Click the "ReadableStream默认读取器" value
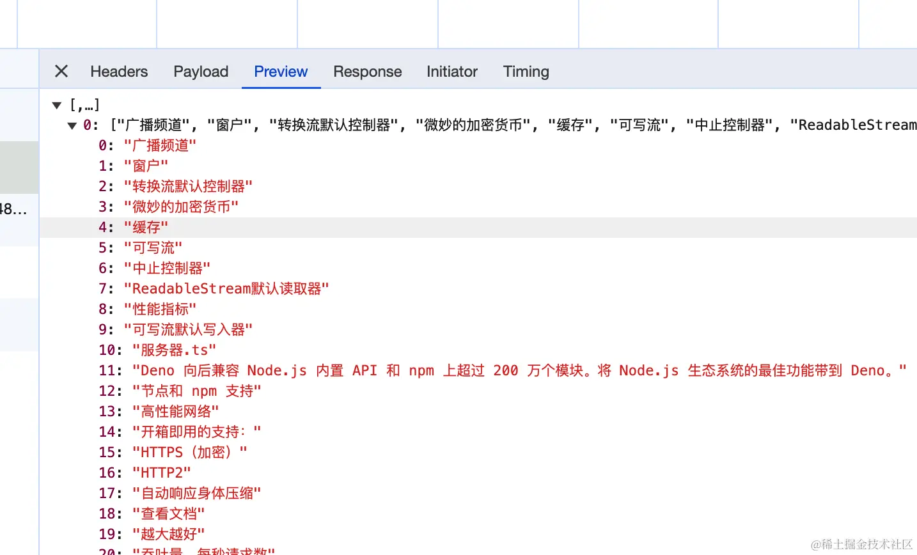The image size is (917, 555). (226, 288)
